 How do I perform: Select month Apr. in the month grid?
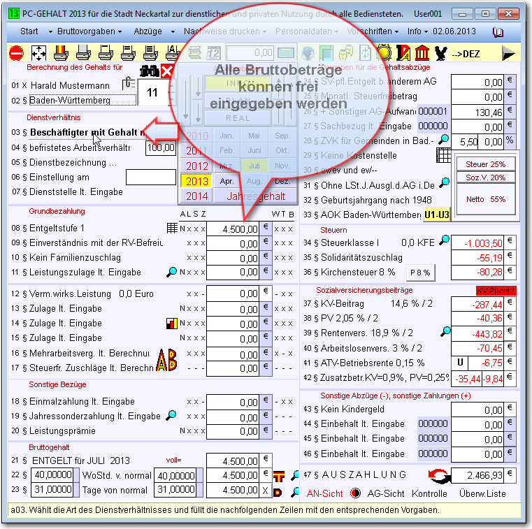(227, 181)
